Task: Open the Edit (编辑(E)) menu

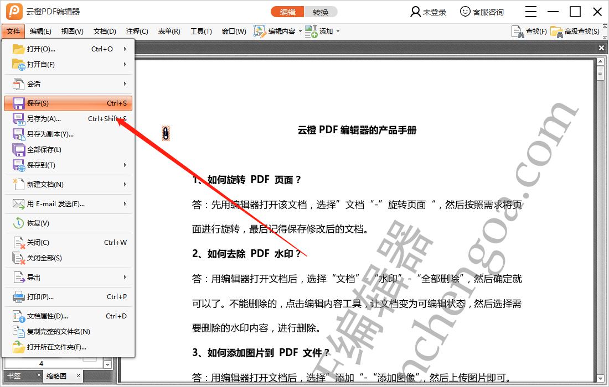Action: tap(40, 32)
